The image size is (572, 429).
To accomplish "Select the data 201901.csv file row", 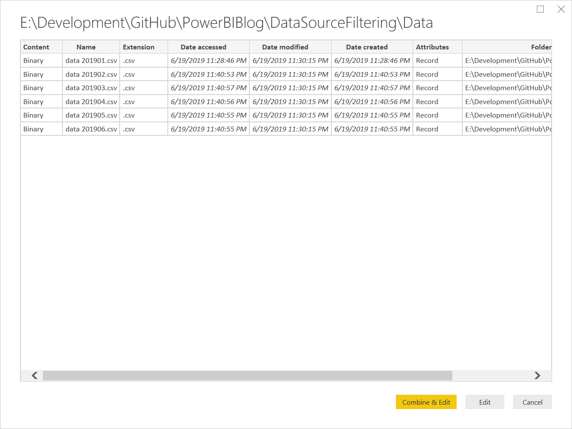I will (x=91, y=60).
